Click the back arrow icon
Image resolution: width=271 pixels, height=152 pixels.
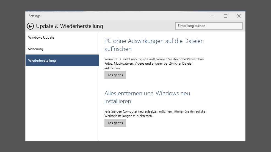pos(30,26)
